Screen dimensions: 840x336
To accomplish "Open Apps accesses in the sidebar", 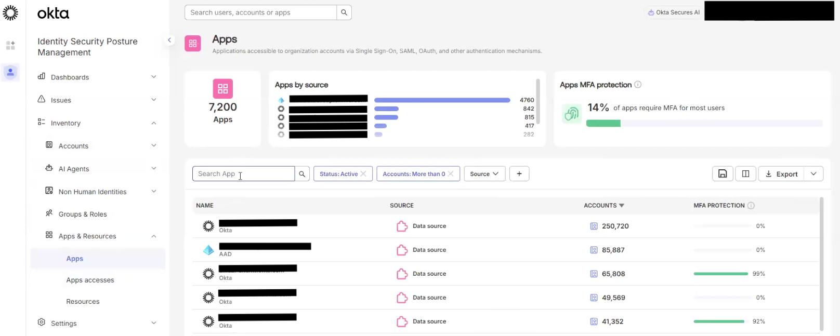I will (x=90, y=280).
